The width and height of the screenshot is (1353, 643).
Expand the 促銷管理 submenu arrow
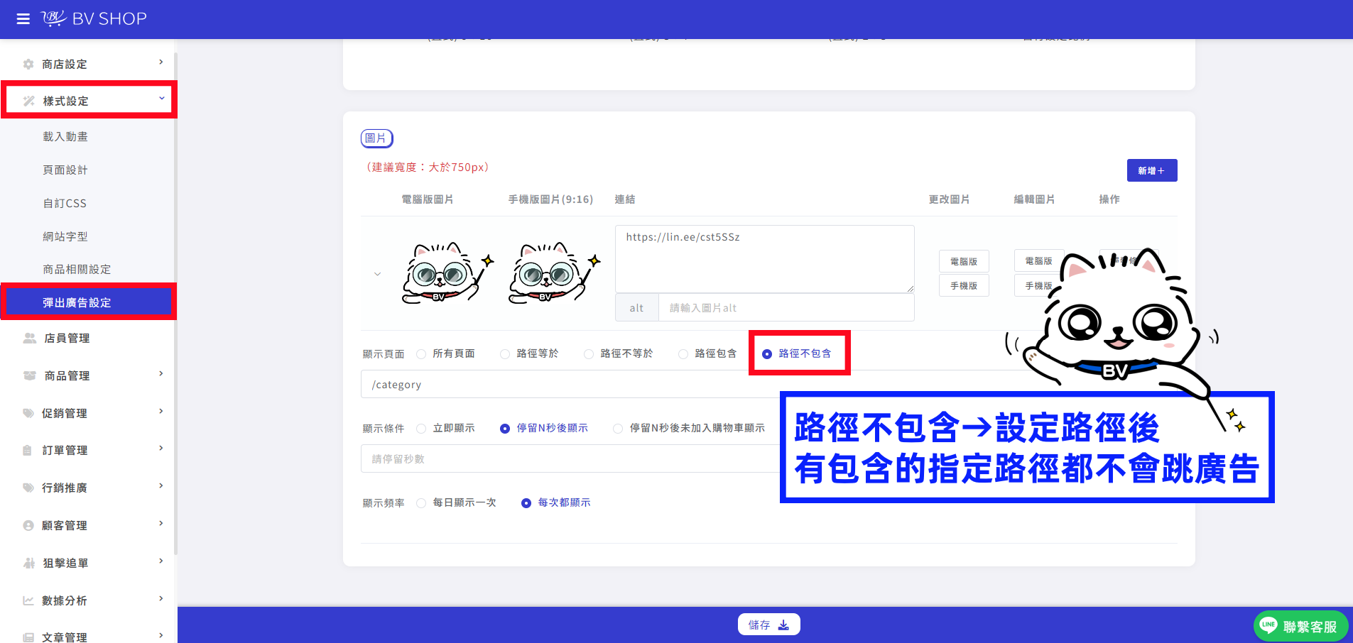[161, 411]
